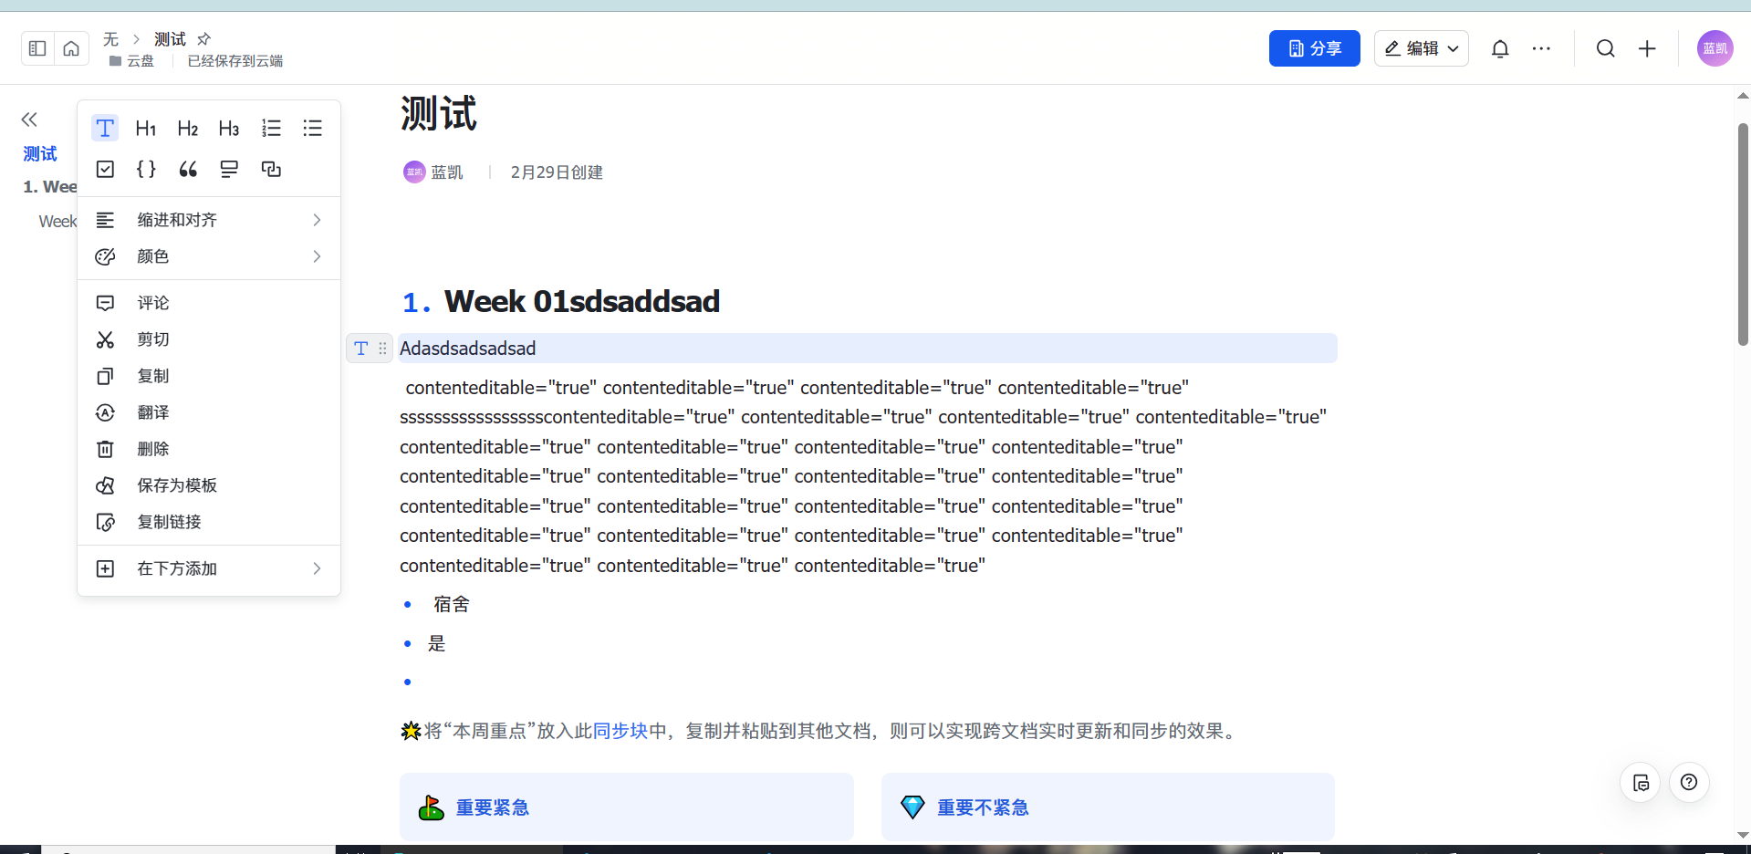The image size is (1751, 854).
Task: Open the 同步块 hyperlink
Action: point(620,731)
